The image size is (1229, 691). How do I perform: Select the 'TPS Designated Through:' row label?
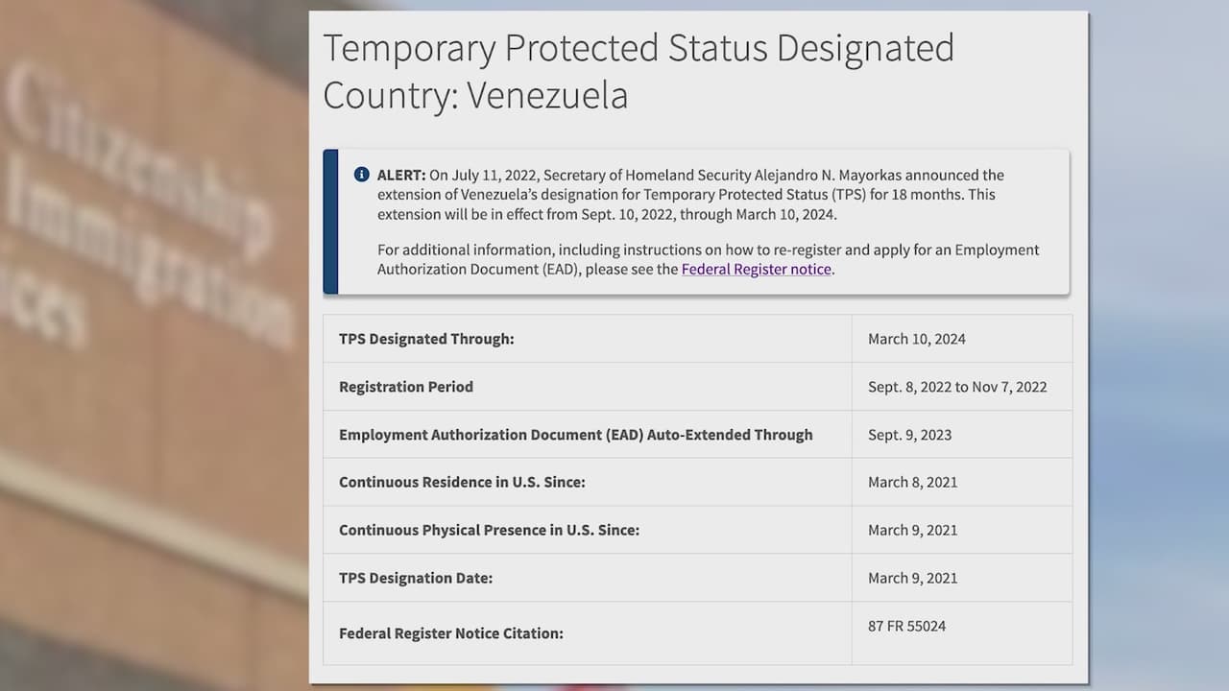(426, 339)
